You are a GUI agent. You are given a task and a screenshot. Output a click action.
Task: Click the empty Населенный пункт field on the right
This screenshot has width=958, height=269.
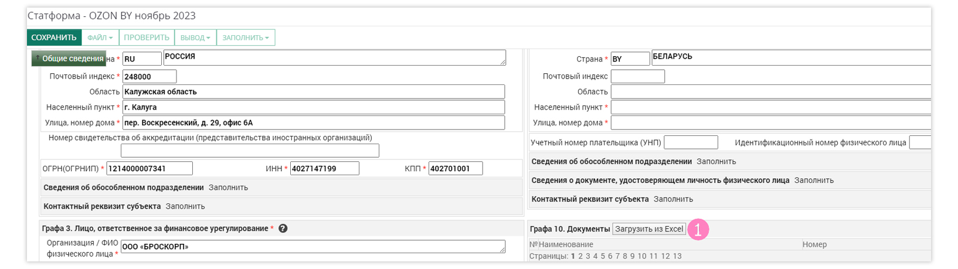pyautogui.click(x=771, y=107)
